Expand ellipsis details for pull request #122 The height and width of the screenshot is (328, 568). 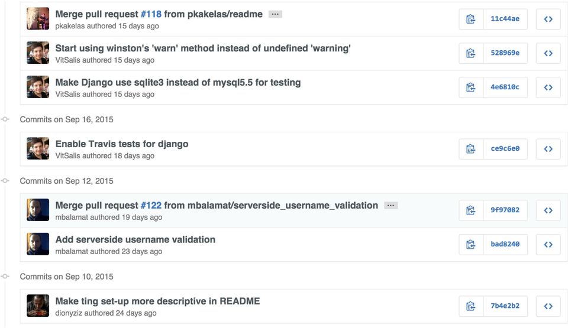[391, 205]
